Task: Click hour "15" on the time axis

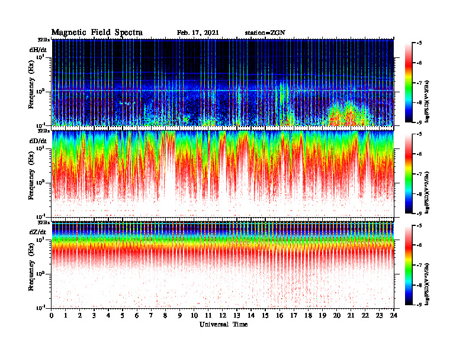Action: tap(265, 315)
